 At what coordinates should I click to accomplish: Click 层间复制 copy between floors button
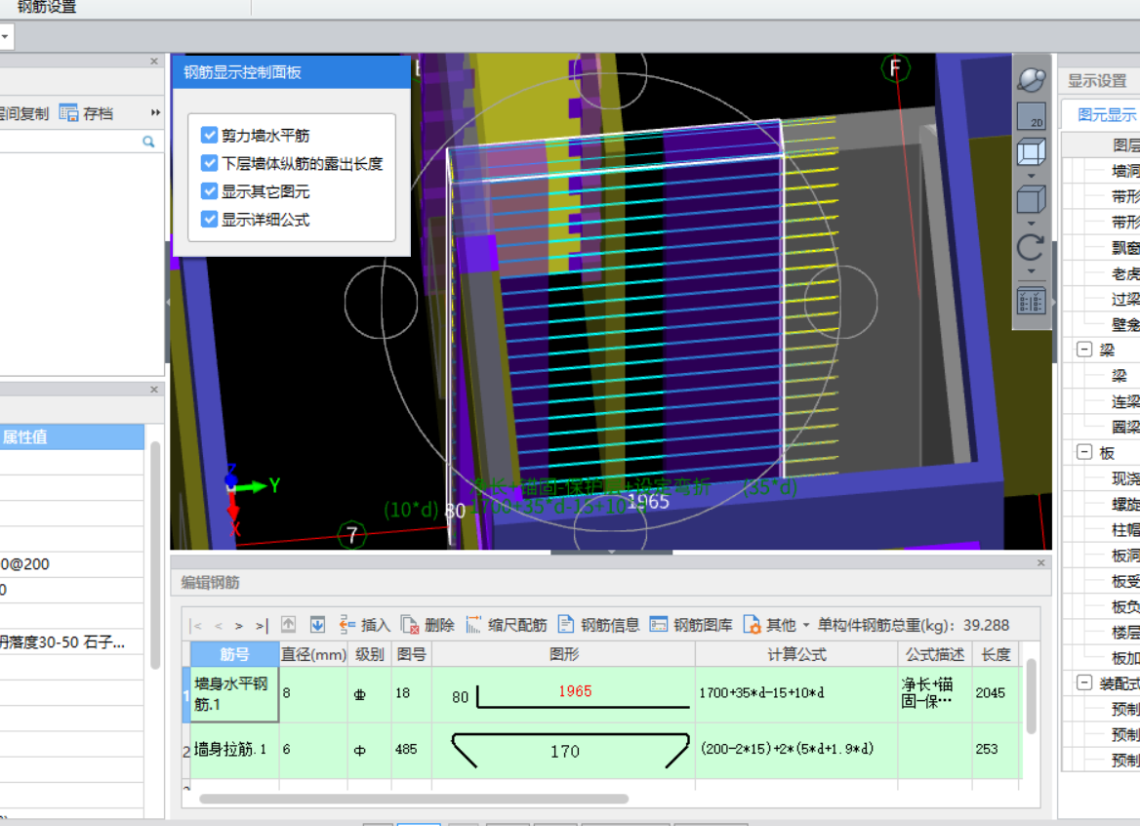[x=24, y=113]
